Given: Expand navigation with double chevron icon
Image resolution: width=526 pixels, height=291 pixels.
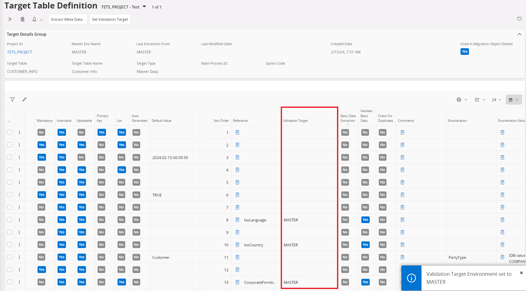Looking at the screenshot, I should click(x=10, y=19).
